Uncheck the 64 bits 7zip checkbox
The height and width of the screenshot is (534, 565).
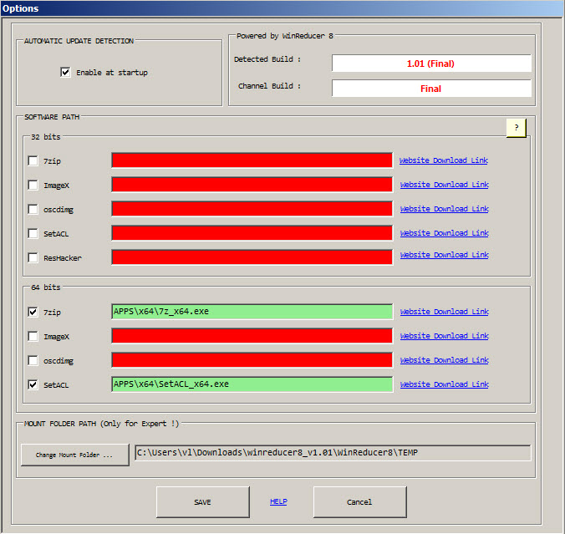point(33,312)
